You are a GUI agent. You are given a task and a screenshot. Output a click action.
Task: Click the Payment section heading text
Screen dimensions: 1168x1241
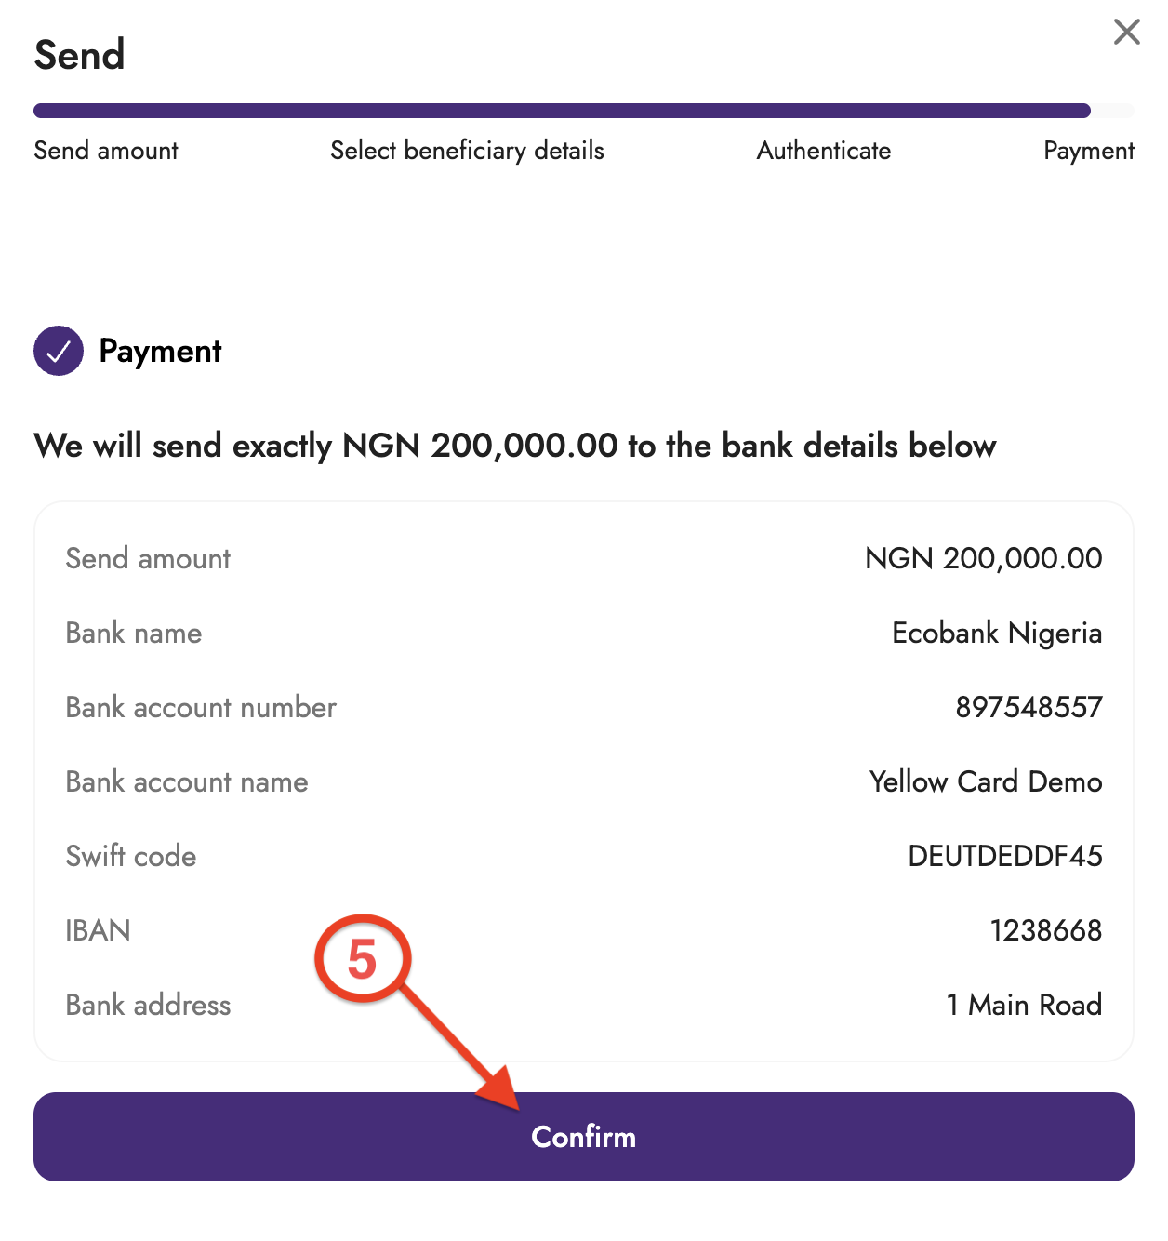coord(160,352)
